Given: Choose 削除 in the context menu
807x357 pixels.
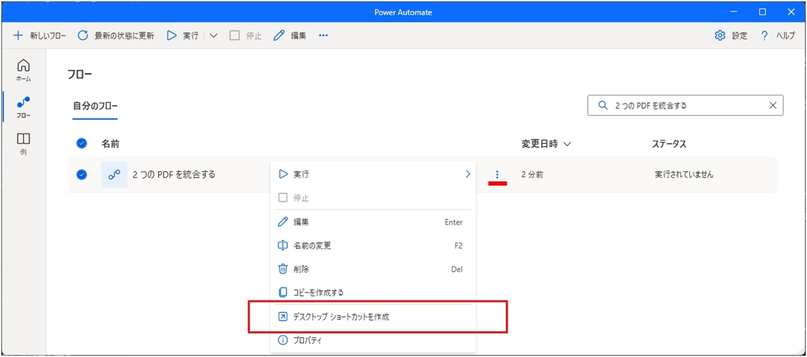Looking at the screenshot, I should (x=373, y=269).
